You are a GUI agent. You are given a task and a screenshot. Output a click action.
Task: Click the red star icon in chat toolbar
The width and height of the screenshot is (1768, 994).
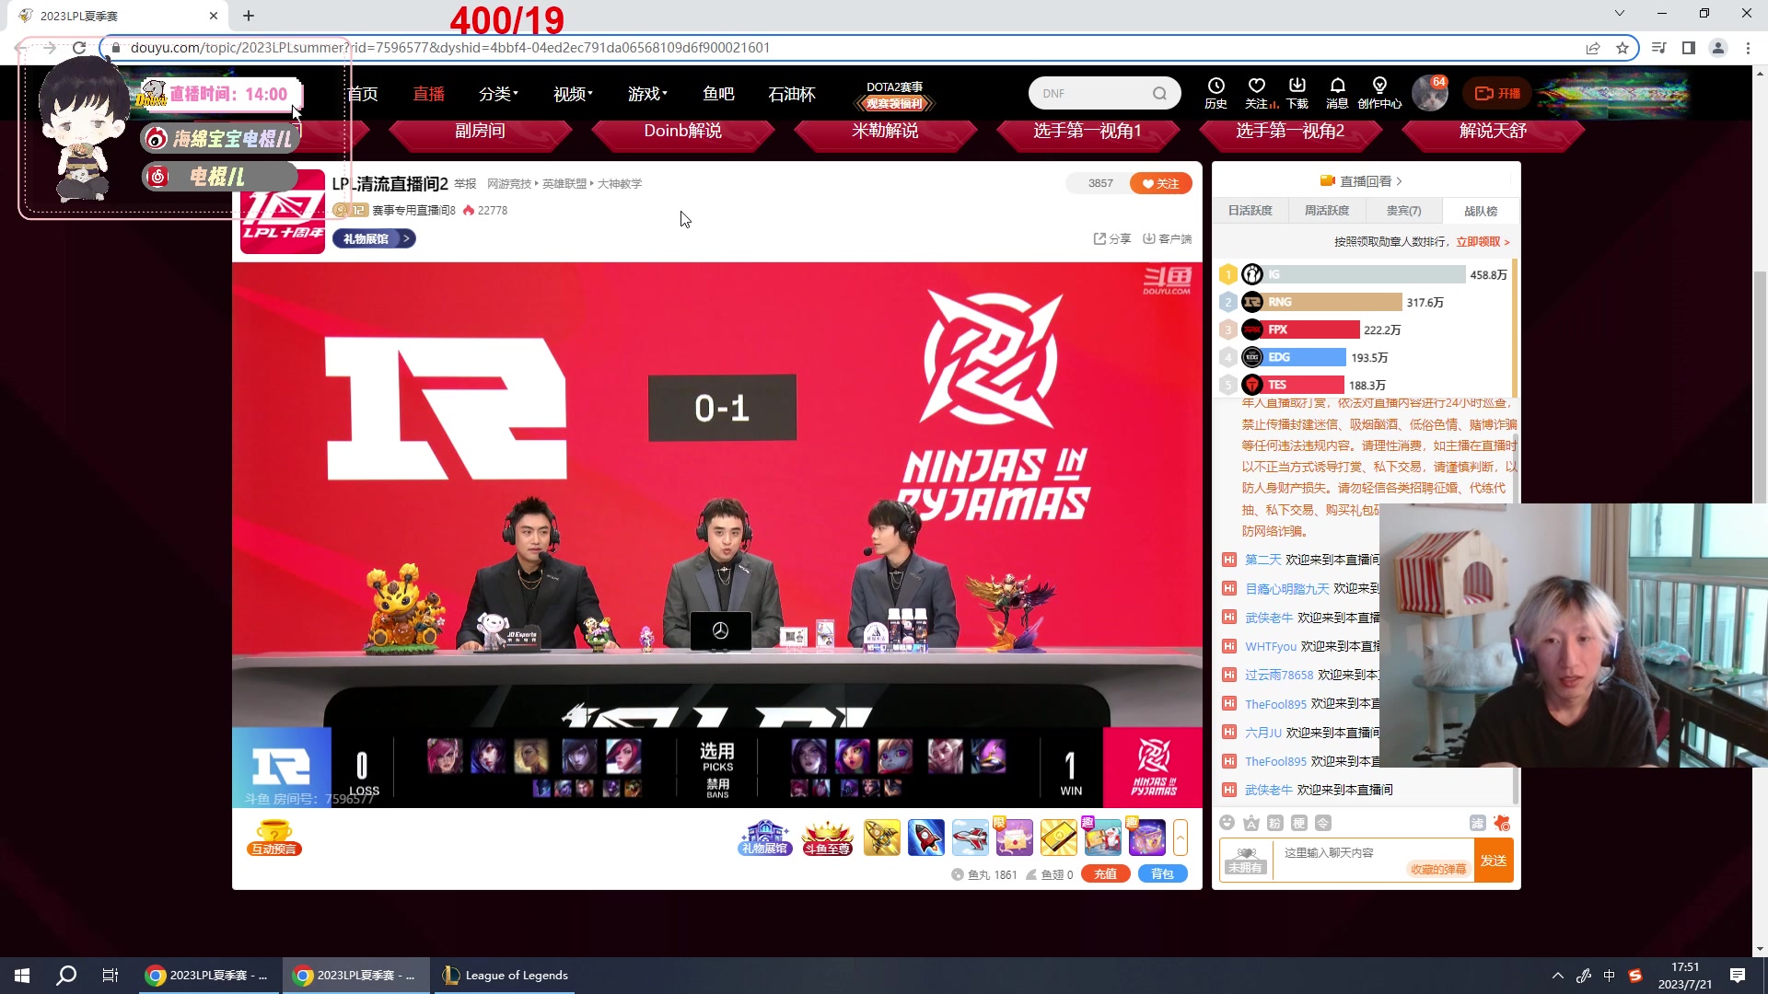pyautogui.click(x=1502, y=823)
